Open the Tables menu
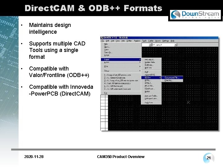This screenshot has width=223, height=167. tap(151, 41)
